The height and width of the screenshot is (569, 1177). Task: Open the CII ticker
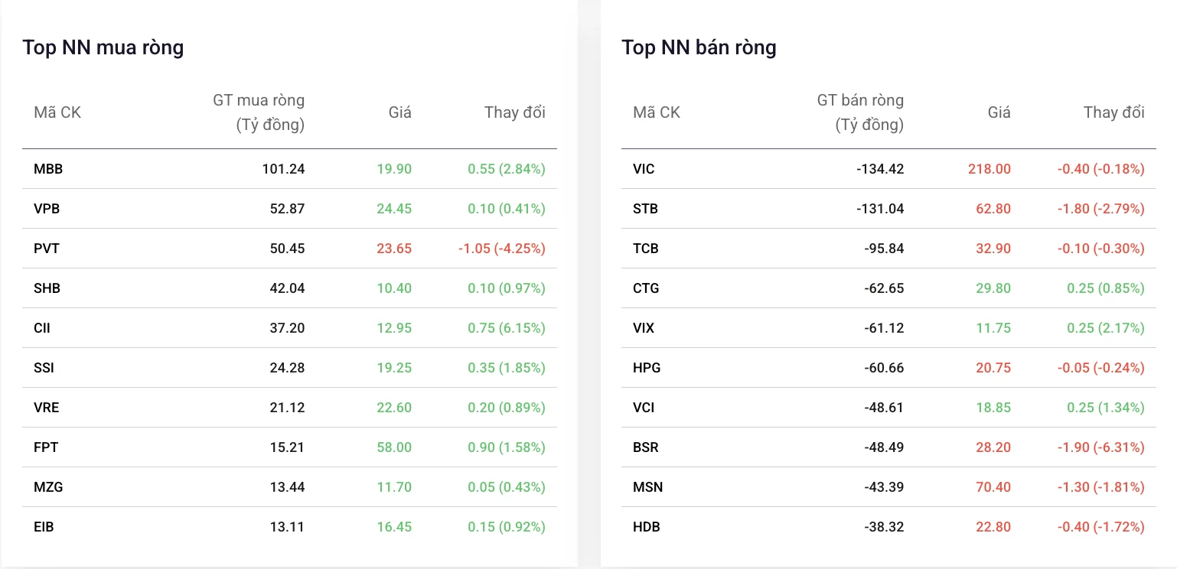42,328
